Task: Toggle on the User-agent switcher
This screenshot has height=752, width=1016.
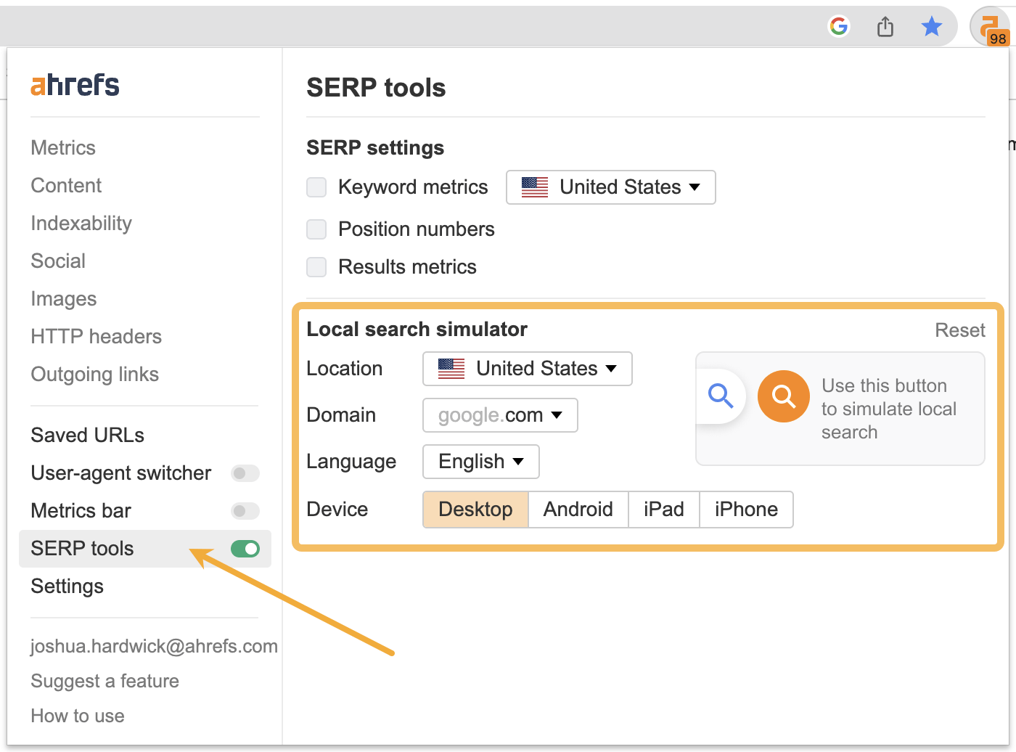Action: click(x=245, y=473)
